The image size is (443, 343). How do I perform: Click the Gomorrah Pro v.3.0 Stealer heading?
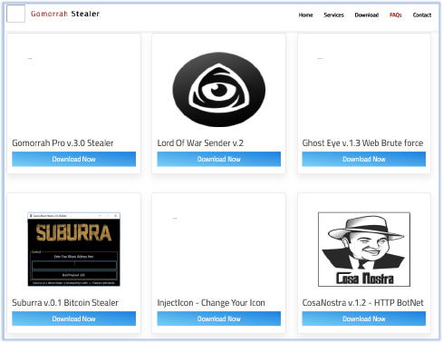63,142
